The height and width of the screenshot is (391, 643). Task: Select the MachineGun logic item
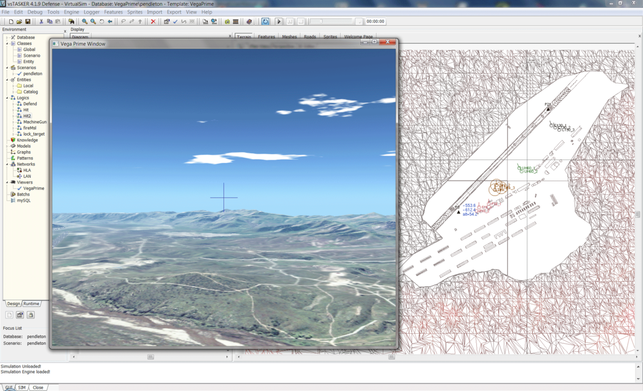tap(34, 122)
